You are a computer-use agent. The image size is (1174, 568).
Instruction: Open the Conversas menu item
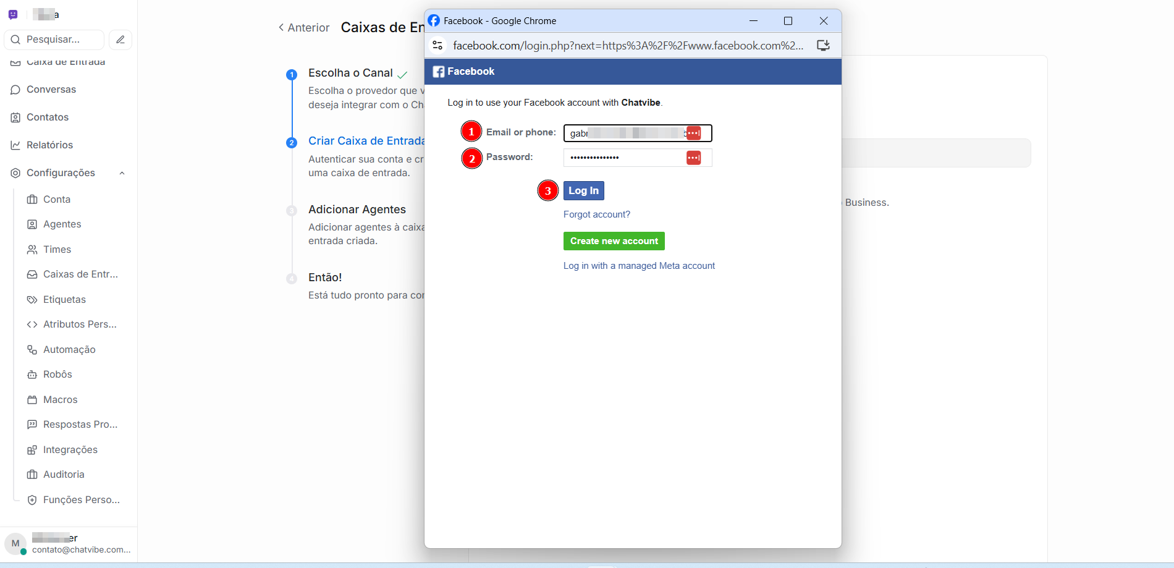tap(51, 90)
